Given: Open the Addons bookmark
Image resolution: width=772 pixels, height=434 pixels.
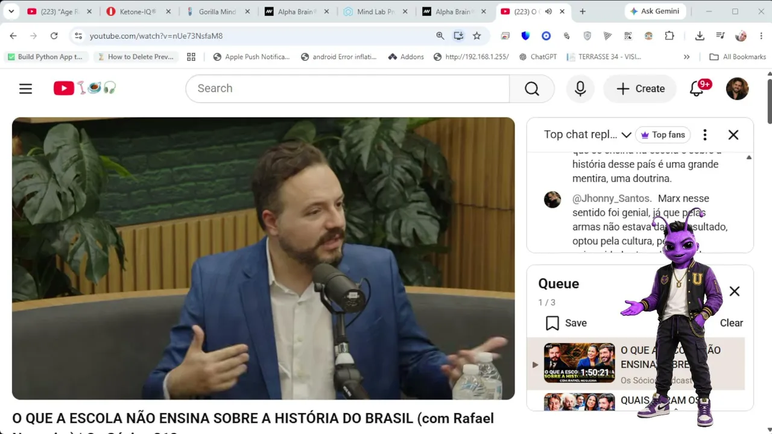Looking at the screenshot, I should [406, 57].
